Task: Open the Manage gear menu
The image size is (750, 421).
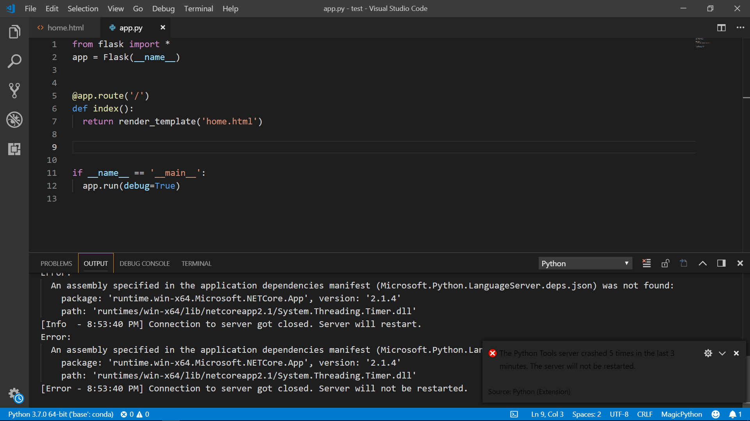Action: [14, 394]
